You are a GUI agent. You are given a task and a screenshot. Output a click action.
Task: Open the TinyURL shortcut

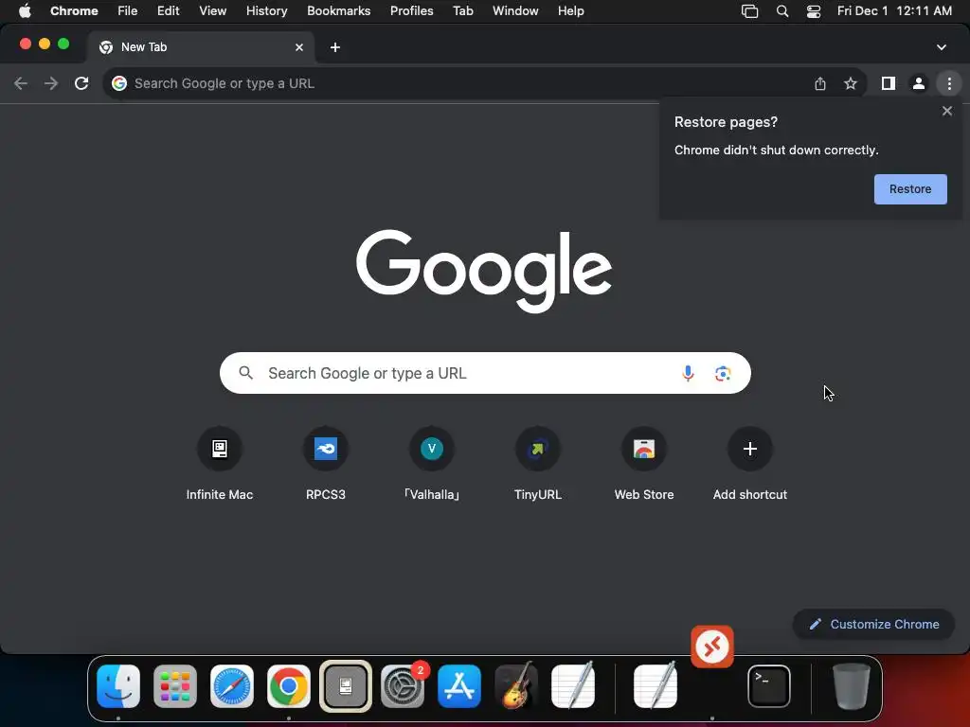tap(538, 464)
